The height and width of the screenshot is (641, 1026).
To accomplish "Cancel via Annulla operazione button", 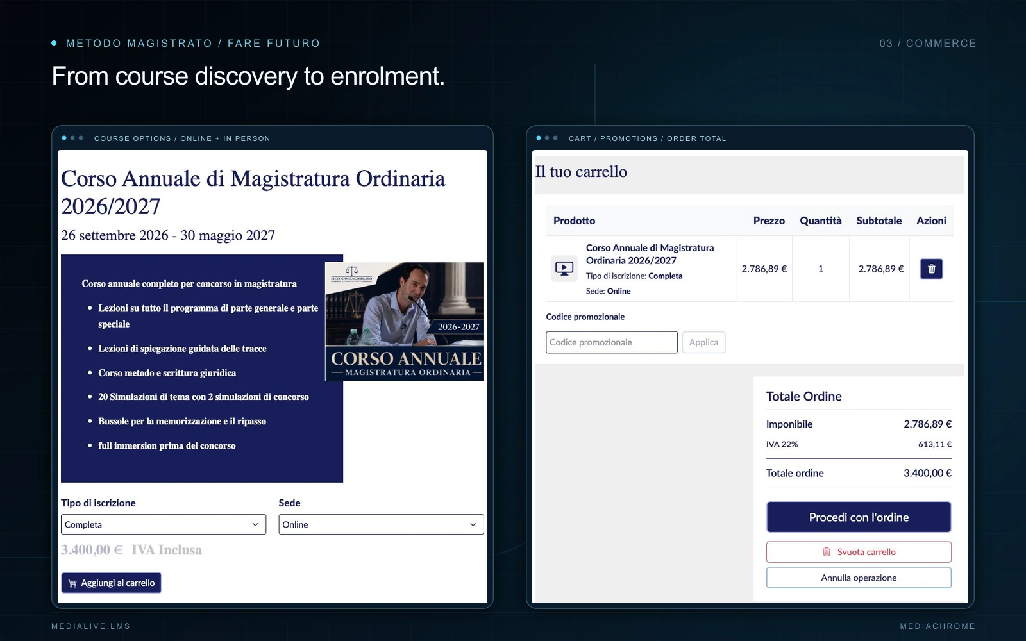I will (x=859, y=578).
